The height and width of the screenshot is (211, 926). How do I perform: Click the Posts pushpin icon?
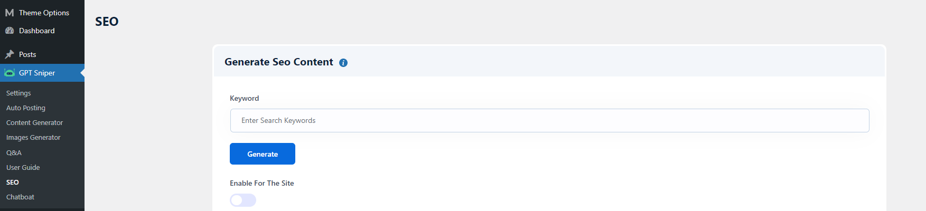[x=10, y=54]
